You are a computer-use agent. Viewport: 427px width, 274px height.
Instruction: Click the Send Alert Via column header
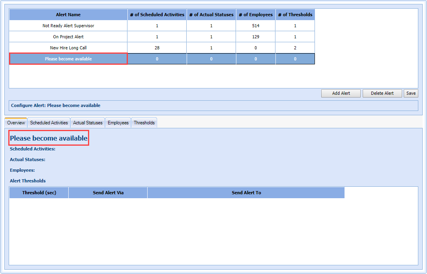coord(108,193)
